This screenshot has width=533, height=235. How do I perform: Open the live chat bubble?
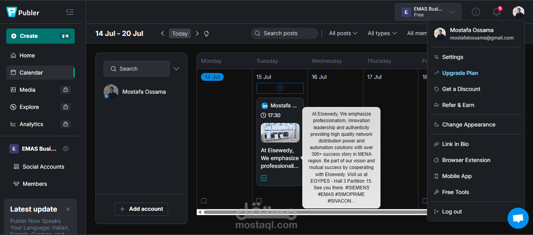tap(518, 218)
